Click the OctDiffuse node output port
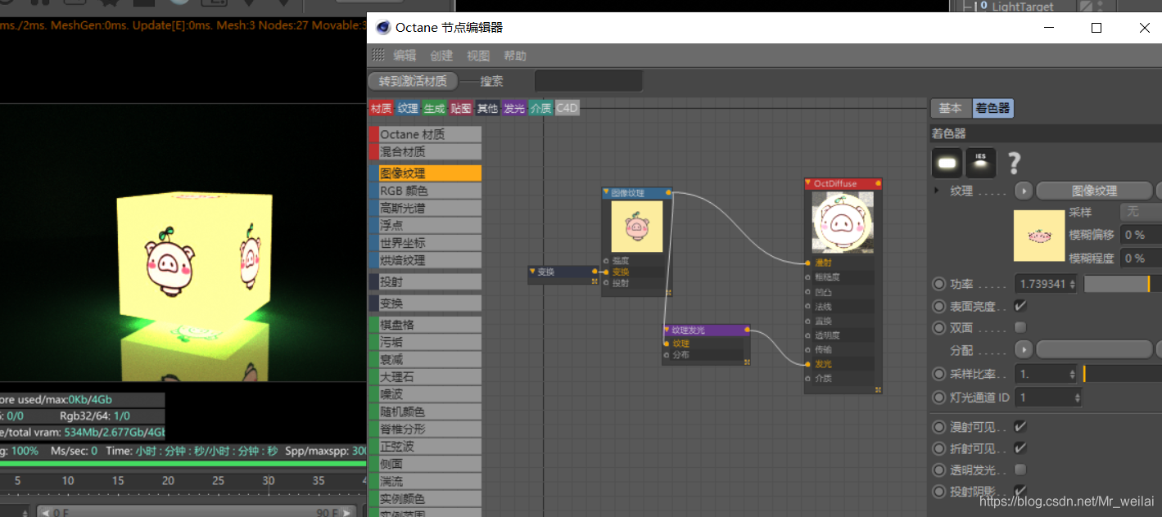1162x517 pixels. [879, 184]
